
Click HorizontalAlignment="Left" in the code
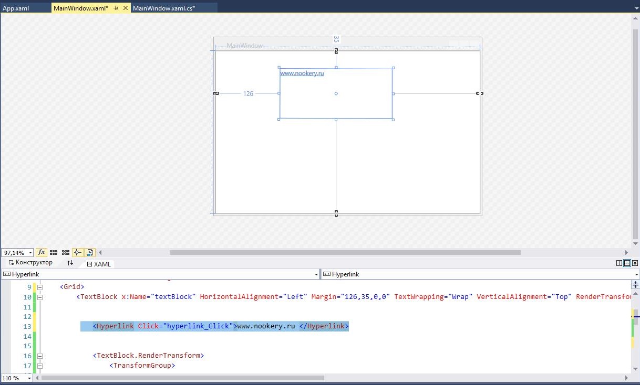(x=254, y=297)
